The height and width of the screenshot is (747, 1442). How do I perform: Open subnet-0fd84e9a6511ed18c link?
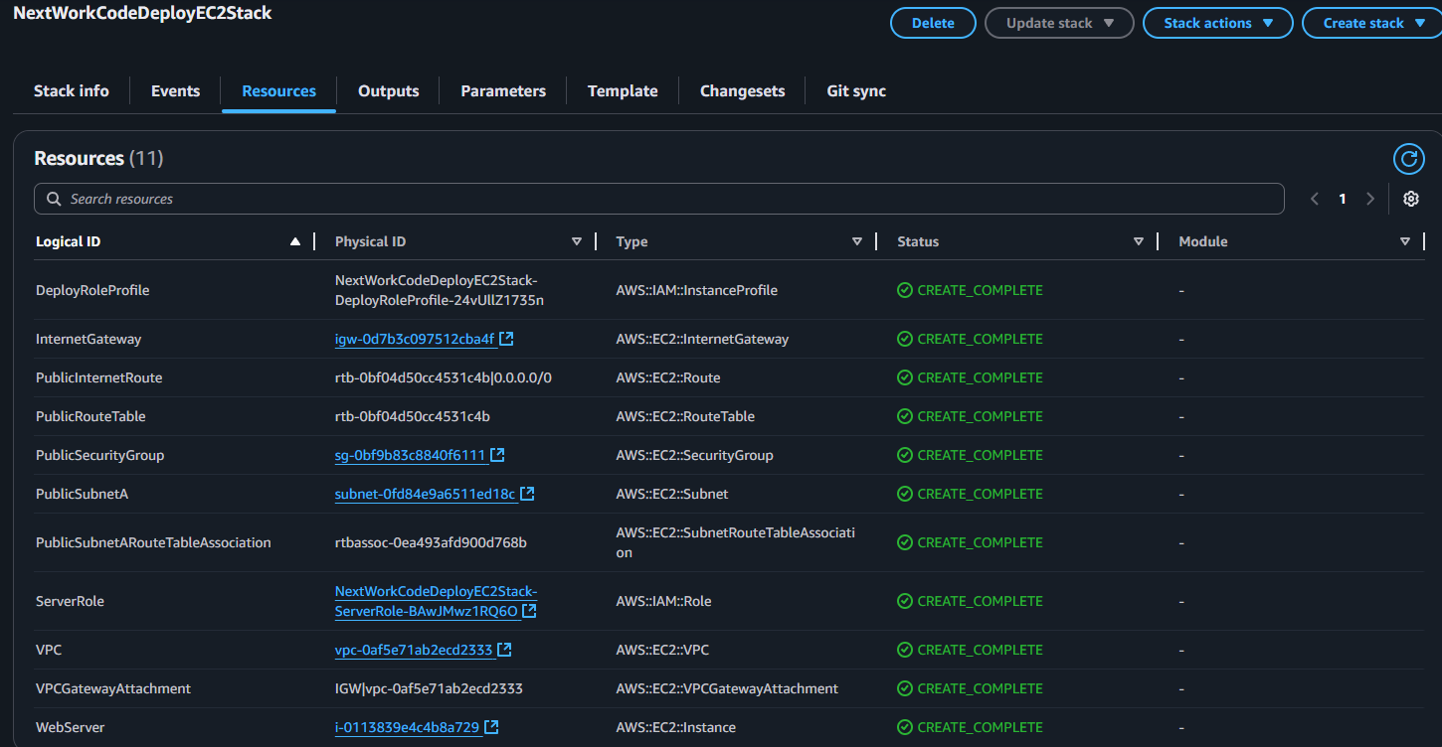pyautogui.click(x=425, y=494)
